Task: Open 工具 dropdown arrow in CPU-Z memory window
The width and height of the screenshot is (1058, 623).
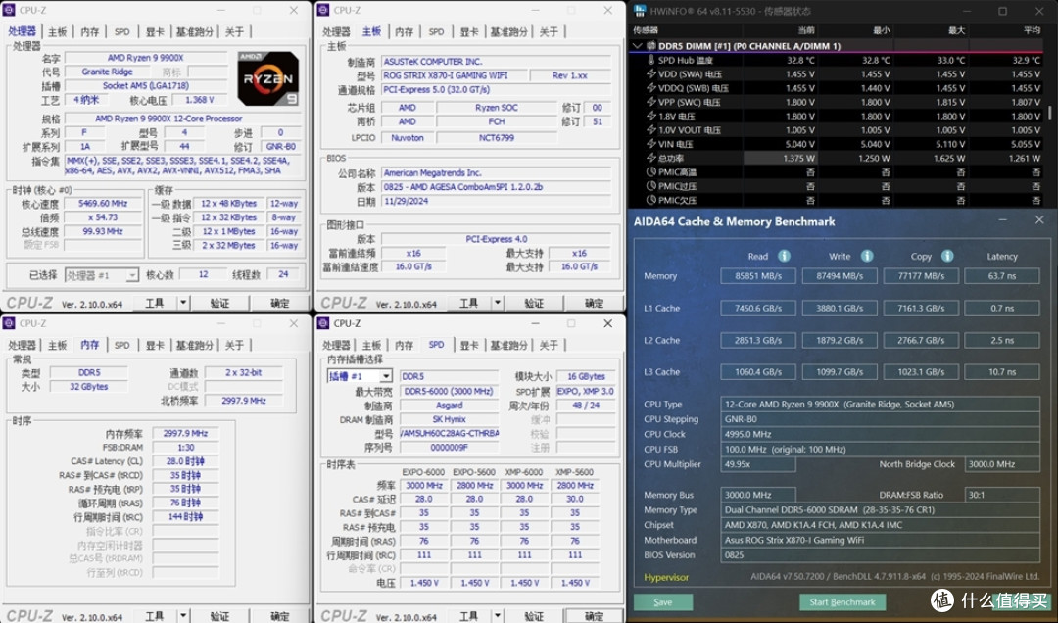Action: (x=183, y=616)
